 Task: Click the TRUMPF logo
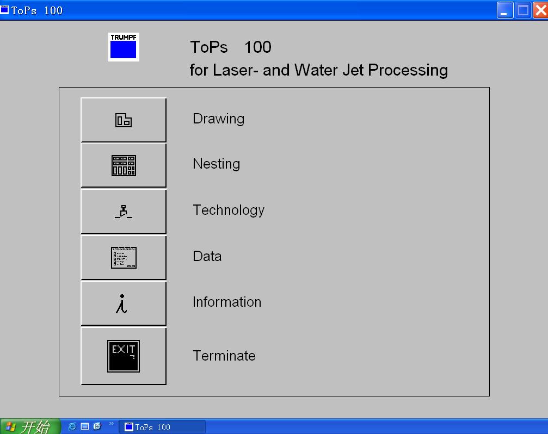(x=124, y=47)
